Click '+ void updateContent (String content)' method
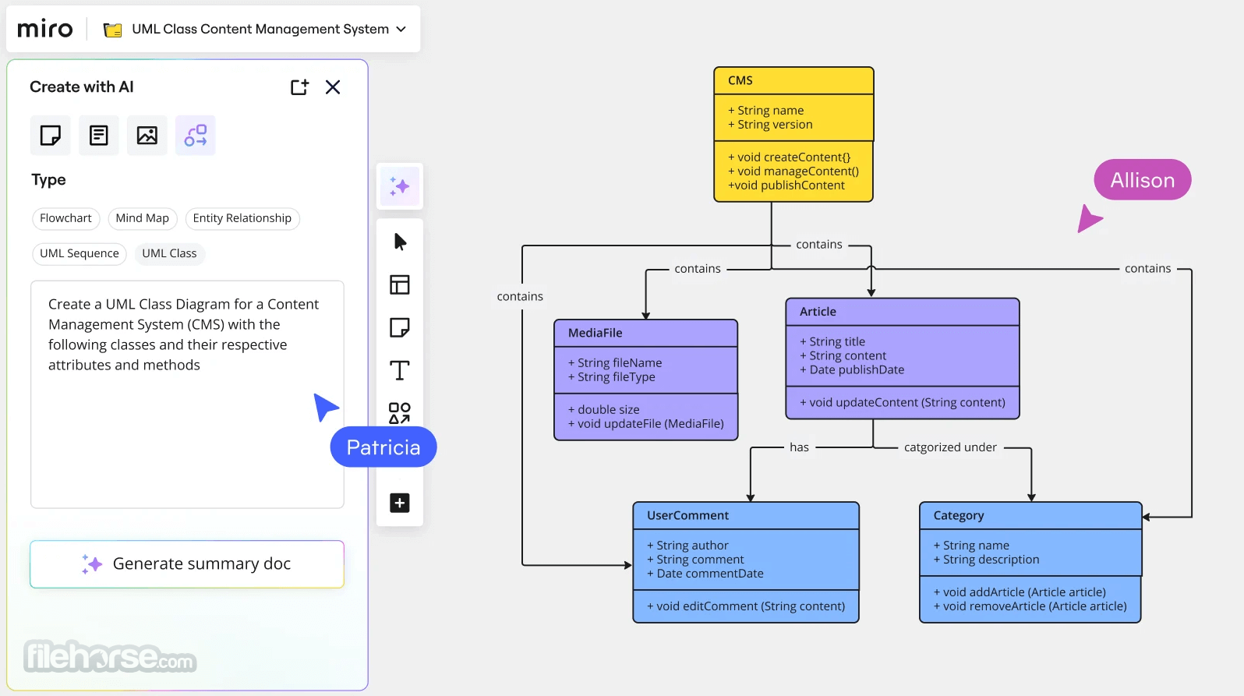 [903, 403]
